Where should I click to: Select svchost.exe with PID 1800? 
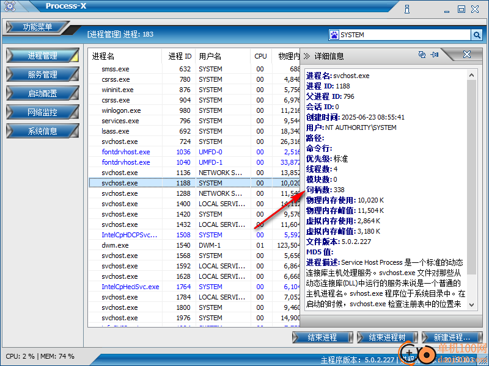pyautogui.click(x=194, y=307)
